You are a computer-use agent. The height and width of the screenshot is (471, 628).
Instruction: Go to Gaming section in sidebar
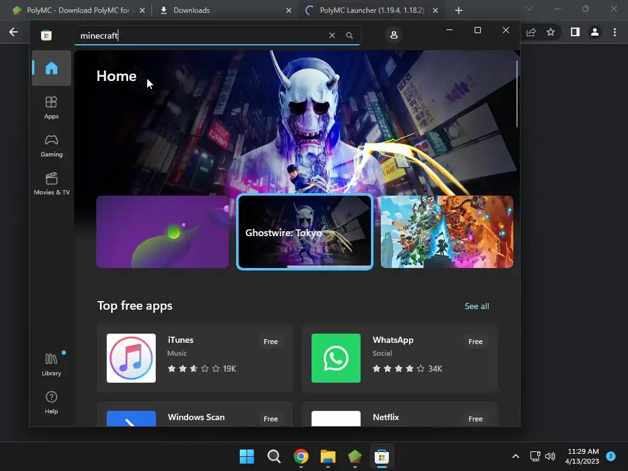(x=52, y=146)
